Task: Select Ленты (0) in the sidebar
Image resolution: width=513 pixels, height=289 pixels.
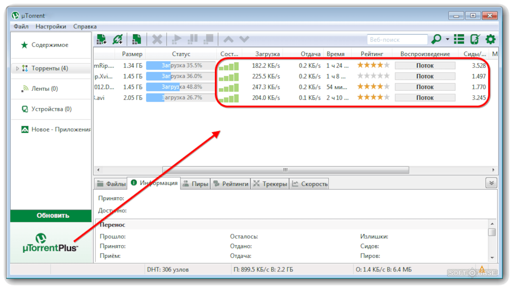Action: 44,89
